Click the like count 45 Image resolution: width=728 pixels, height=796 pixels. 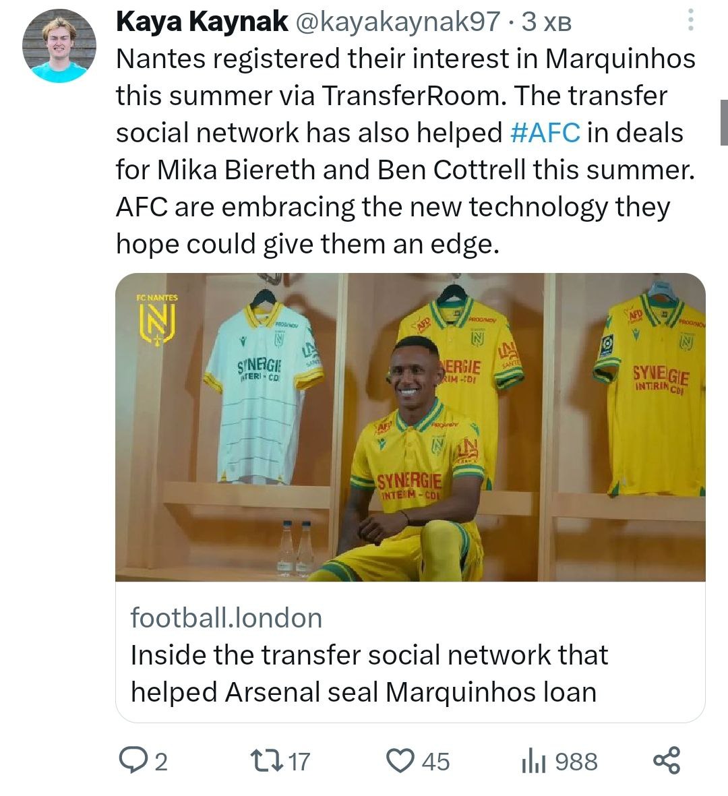436,762
